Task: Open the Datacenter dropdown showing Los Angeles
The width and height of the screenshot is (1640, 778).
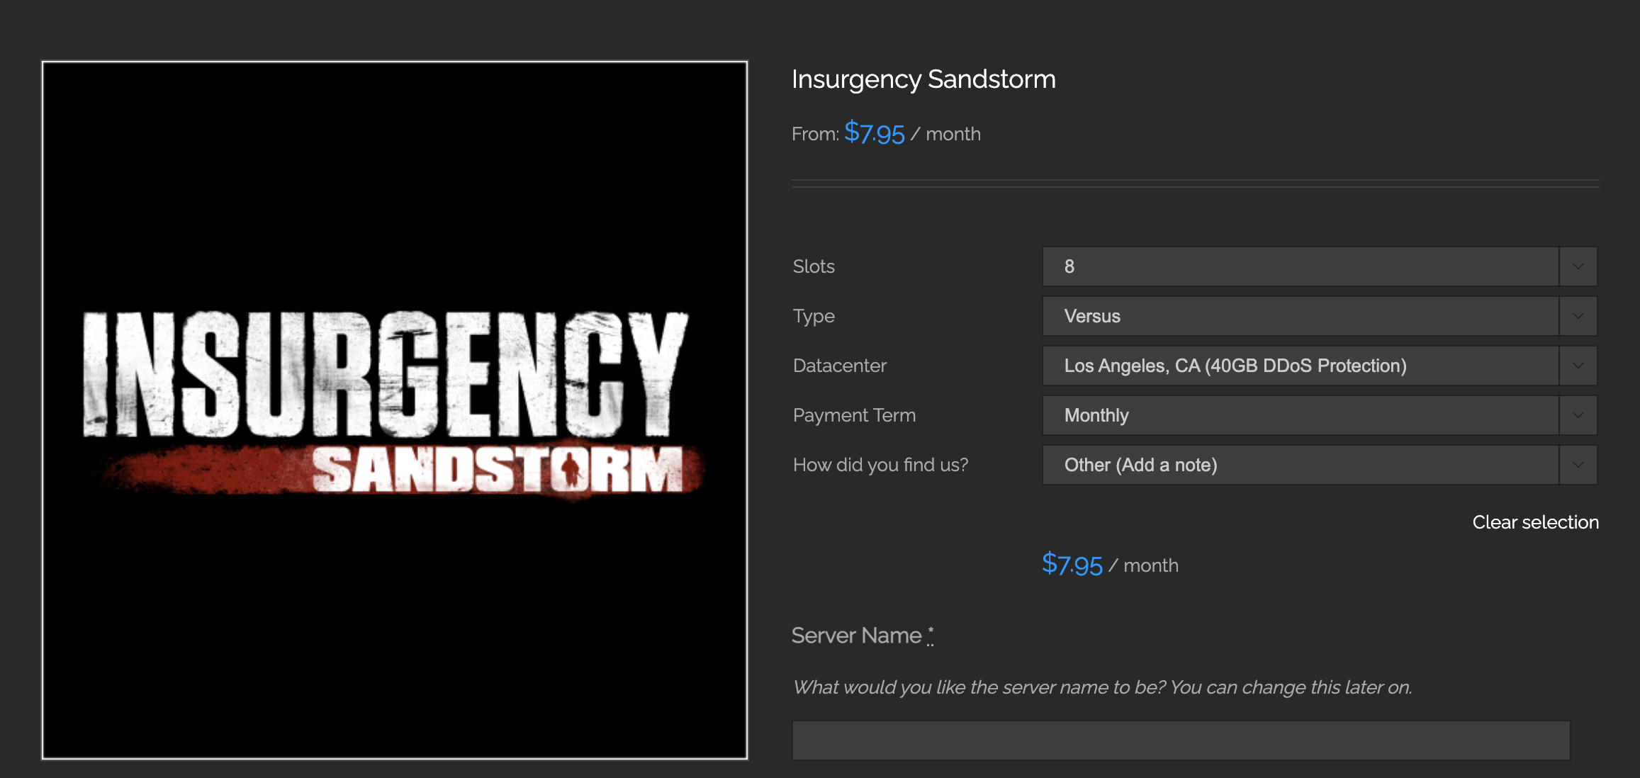Action: coord(1320,366)
